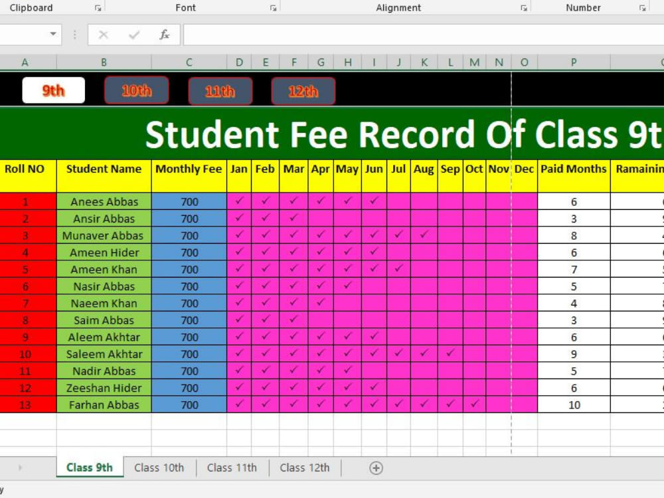The width and height of the screenshot is (664, 498).
Task: Switch to the Class 9th sheet tab
Action: pyautogui.click(x=90, y=467)
